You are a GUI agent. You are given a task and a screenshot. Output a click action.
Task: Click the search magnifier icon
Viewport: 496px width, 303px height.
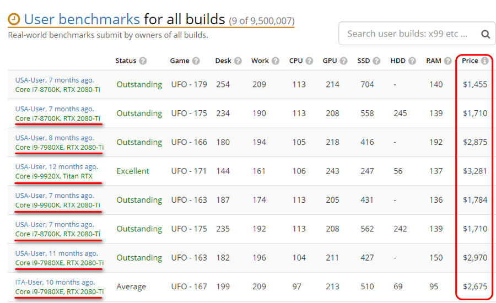point(486,34)
